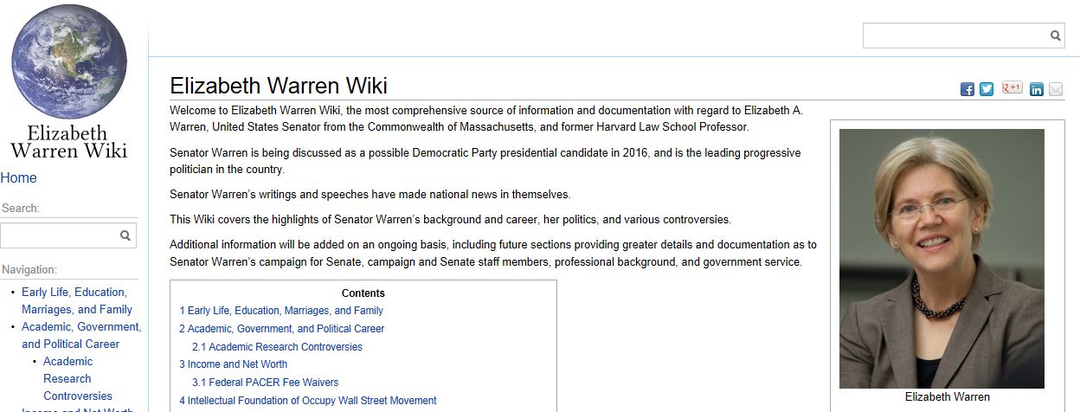Click the sidebar search magnifier icon
The width and height of the screenshot is (1080, 412).
(125, 235)
